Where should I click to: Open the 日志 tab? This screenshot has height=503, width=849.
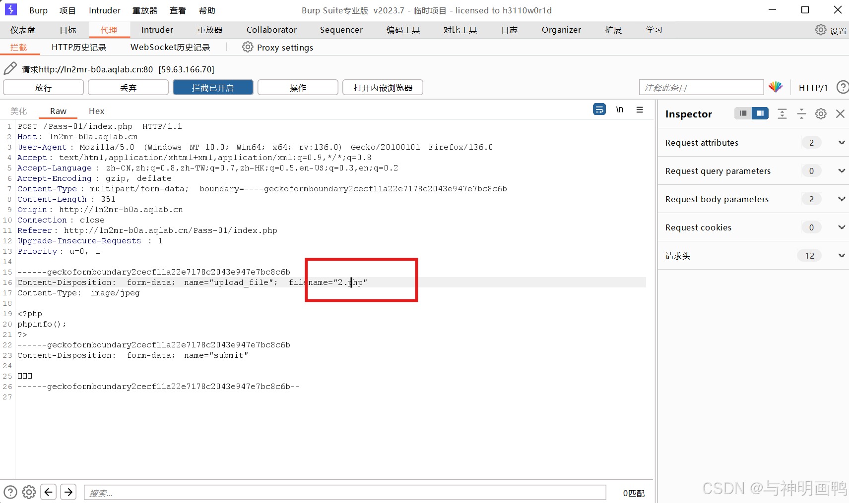pos(509,30)
